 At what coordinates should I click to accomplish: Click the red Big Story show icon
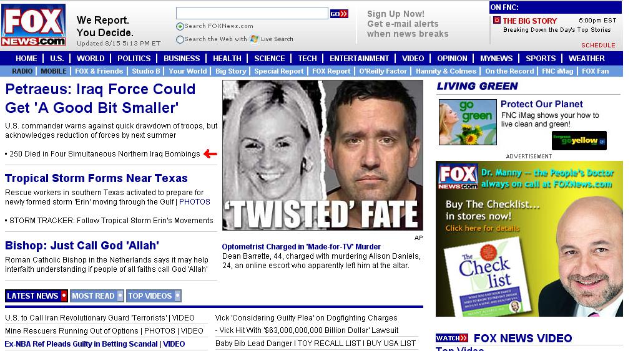[x=496, y=20]
